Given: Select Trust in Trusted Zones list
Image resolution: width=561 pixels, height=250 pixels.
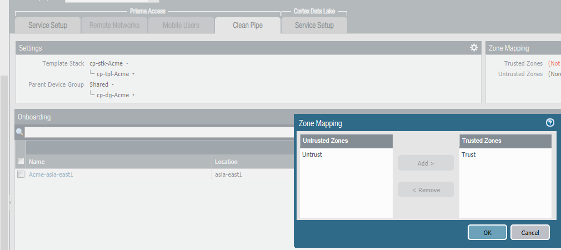Looking at the screenshot, I should tap(468, 154).
